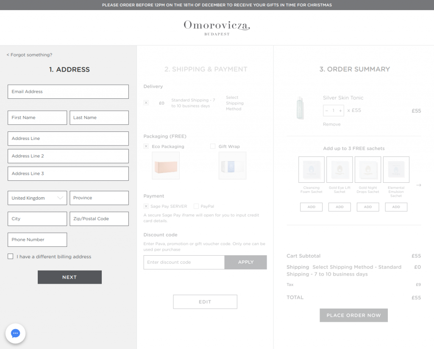Focus the Last Name field
Viewport: 434px width, 349px height.
pyautogui.click(x=99, y=118)
